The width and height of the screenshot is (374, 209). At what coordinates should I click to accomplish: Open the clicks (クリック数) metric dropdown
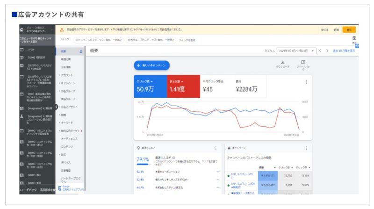click(x=145, y=80)
